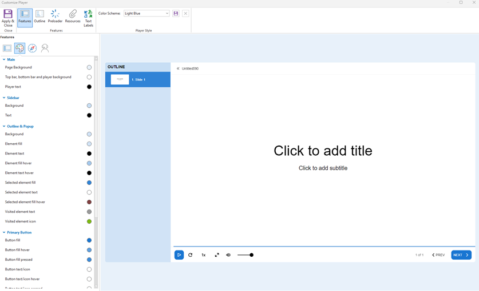Open the Outline ribbon button

(39, 17)
